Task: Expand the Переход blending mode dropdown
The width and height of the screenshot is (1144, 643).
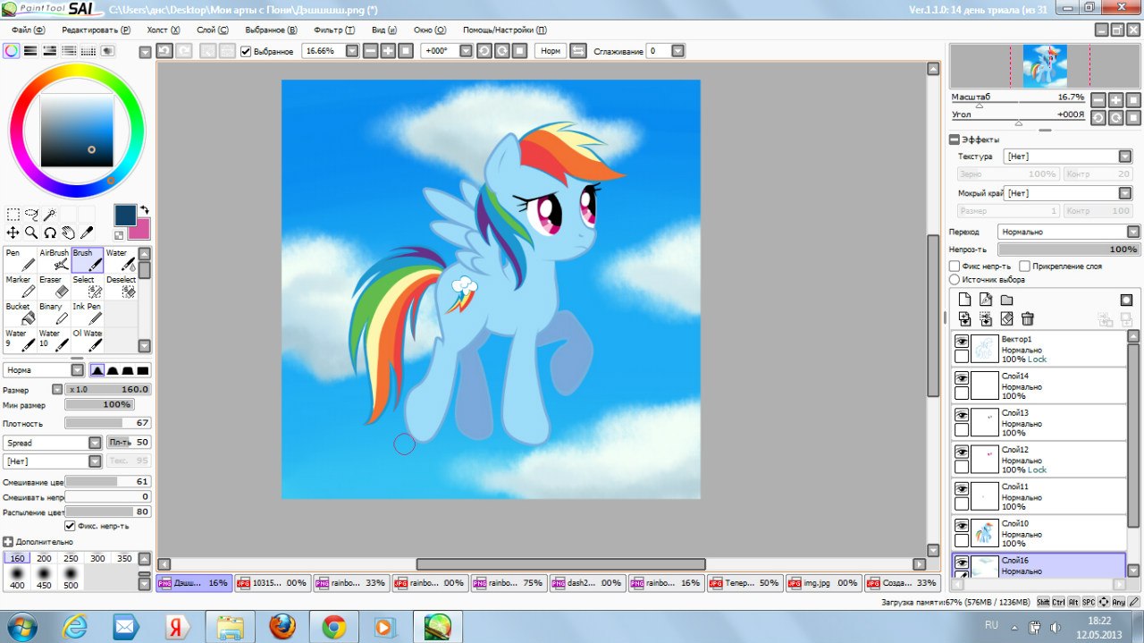Action: point(1068,232)
